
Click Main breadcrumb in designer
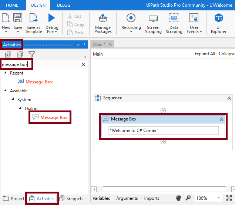click(98, 54)
